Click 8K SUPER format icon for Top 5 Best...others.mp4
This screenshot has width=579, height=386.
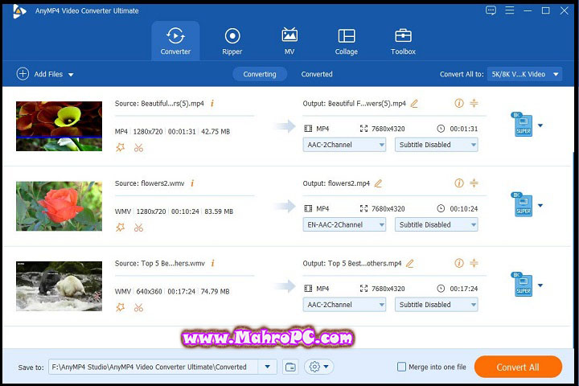(x=523, y=284)
